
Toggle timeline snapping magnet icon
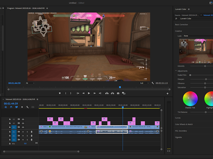[x=11, y=107]
